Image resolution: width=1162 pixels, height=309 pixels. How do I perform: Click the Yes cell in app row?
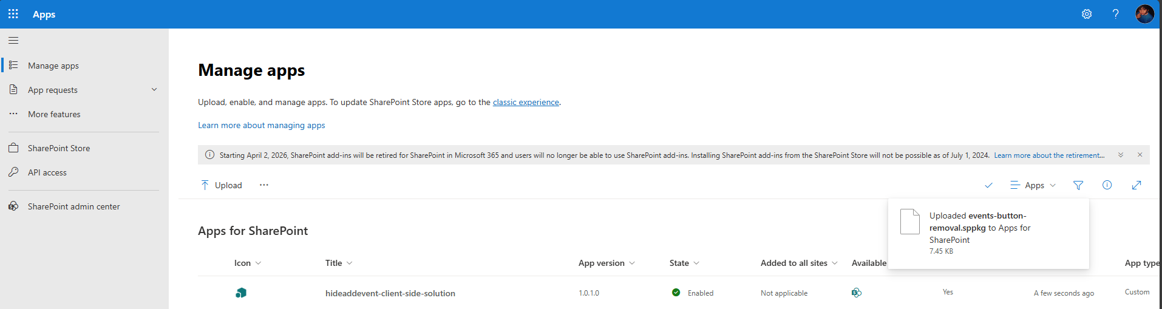(x=948, y=292)
